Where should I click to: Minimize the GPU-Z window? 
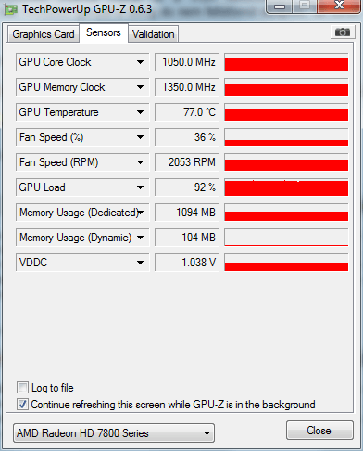tap(280, 6)
